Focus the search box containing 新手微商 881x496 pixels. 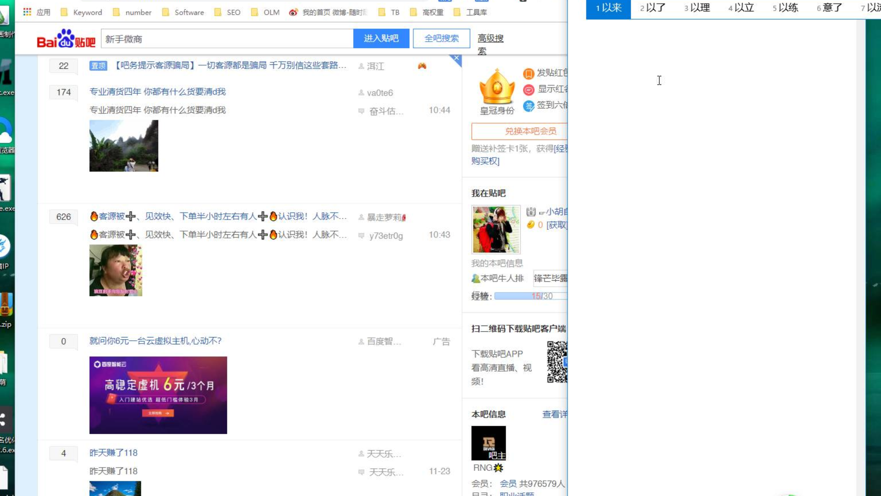click(x=227, y=39)
